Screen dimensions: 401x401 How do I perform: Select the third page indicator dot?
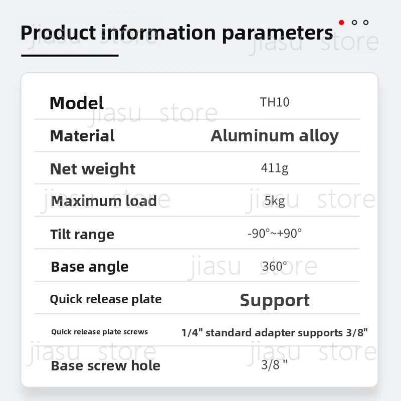366,23
